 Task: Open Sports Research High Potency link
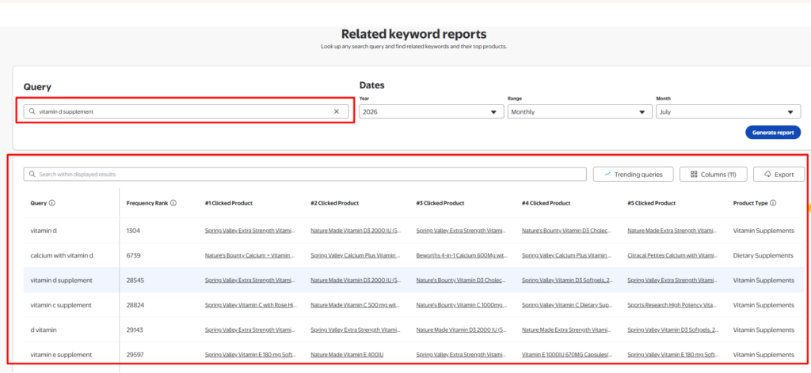point(673,305)
